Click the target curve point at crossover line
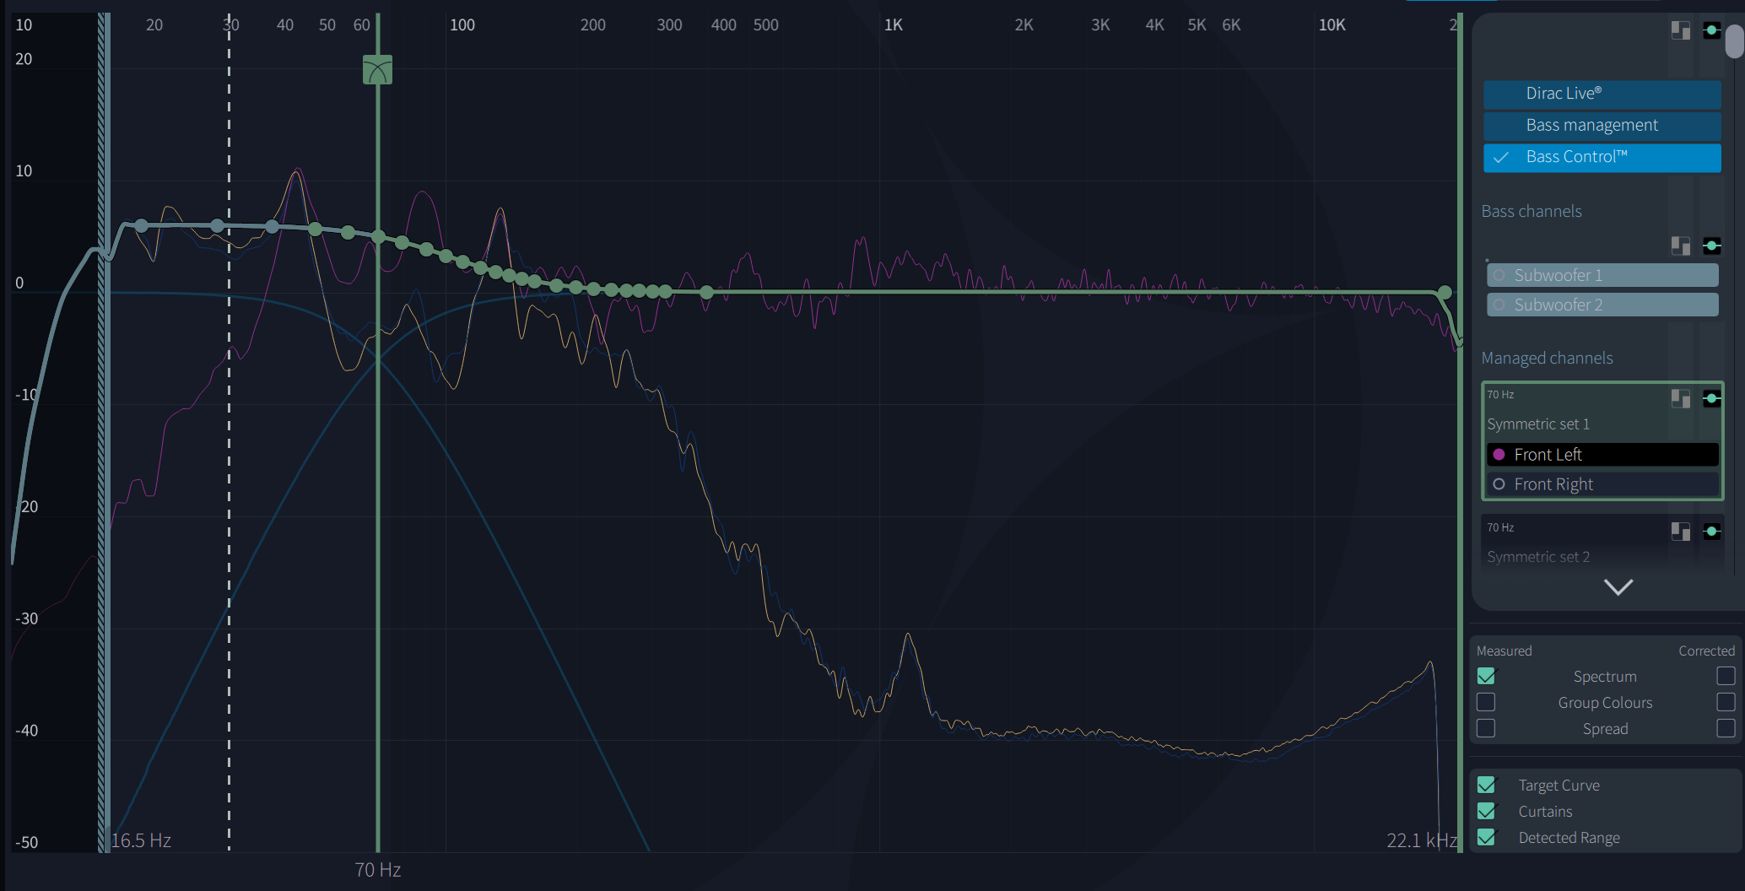Image resolution: width=1745 pixels, height=891 pixels. tap(378, 237)
